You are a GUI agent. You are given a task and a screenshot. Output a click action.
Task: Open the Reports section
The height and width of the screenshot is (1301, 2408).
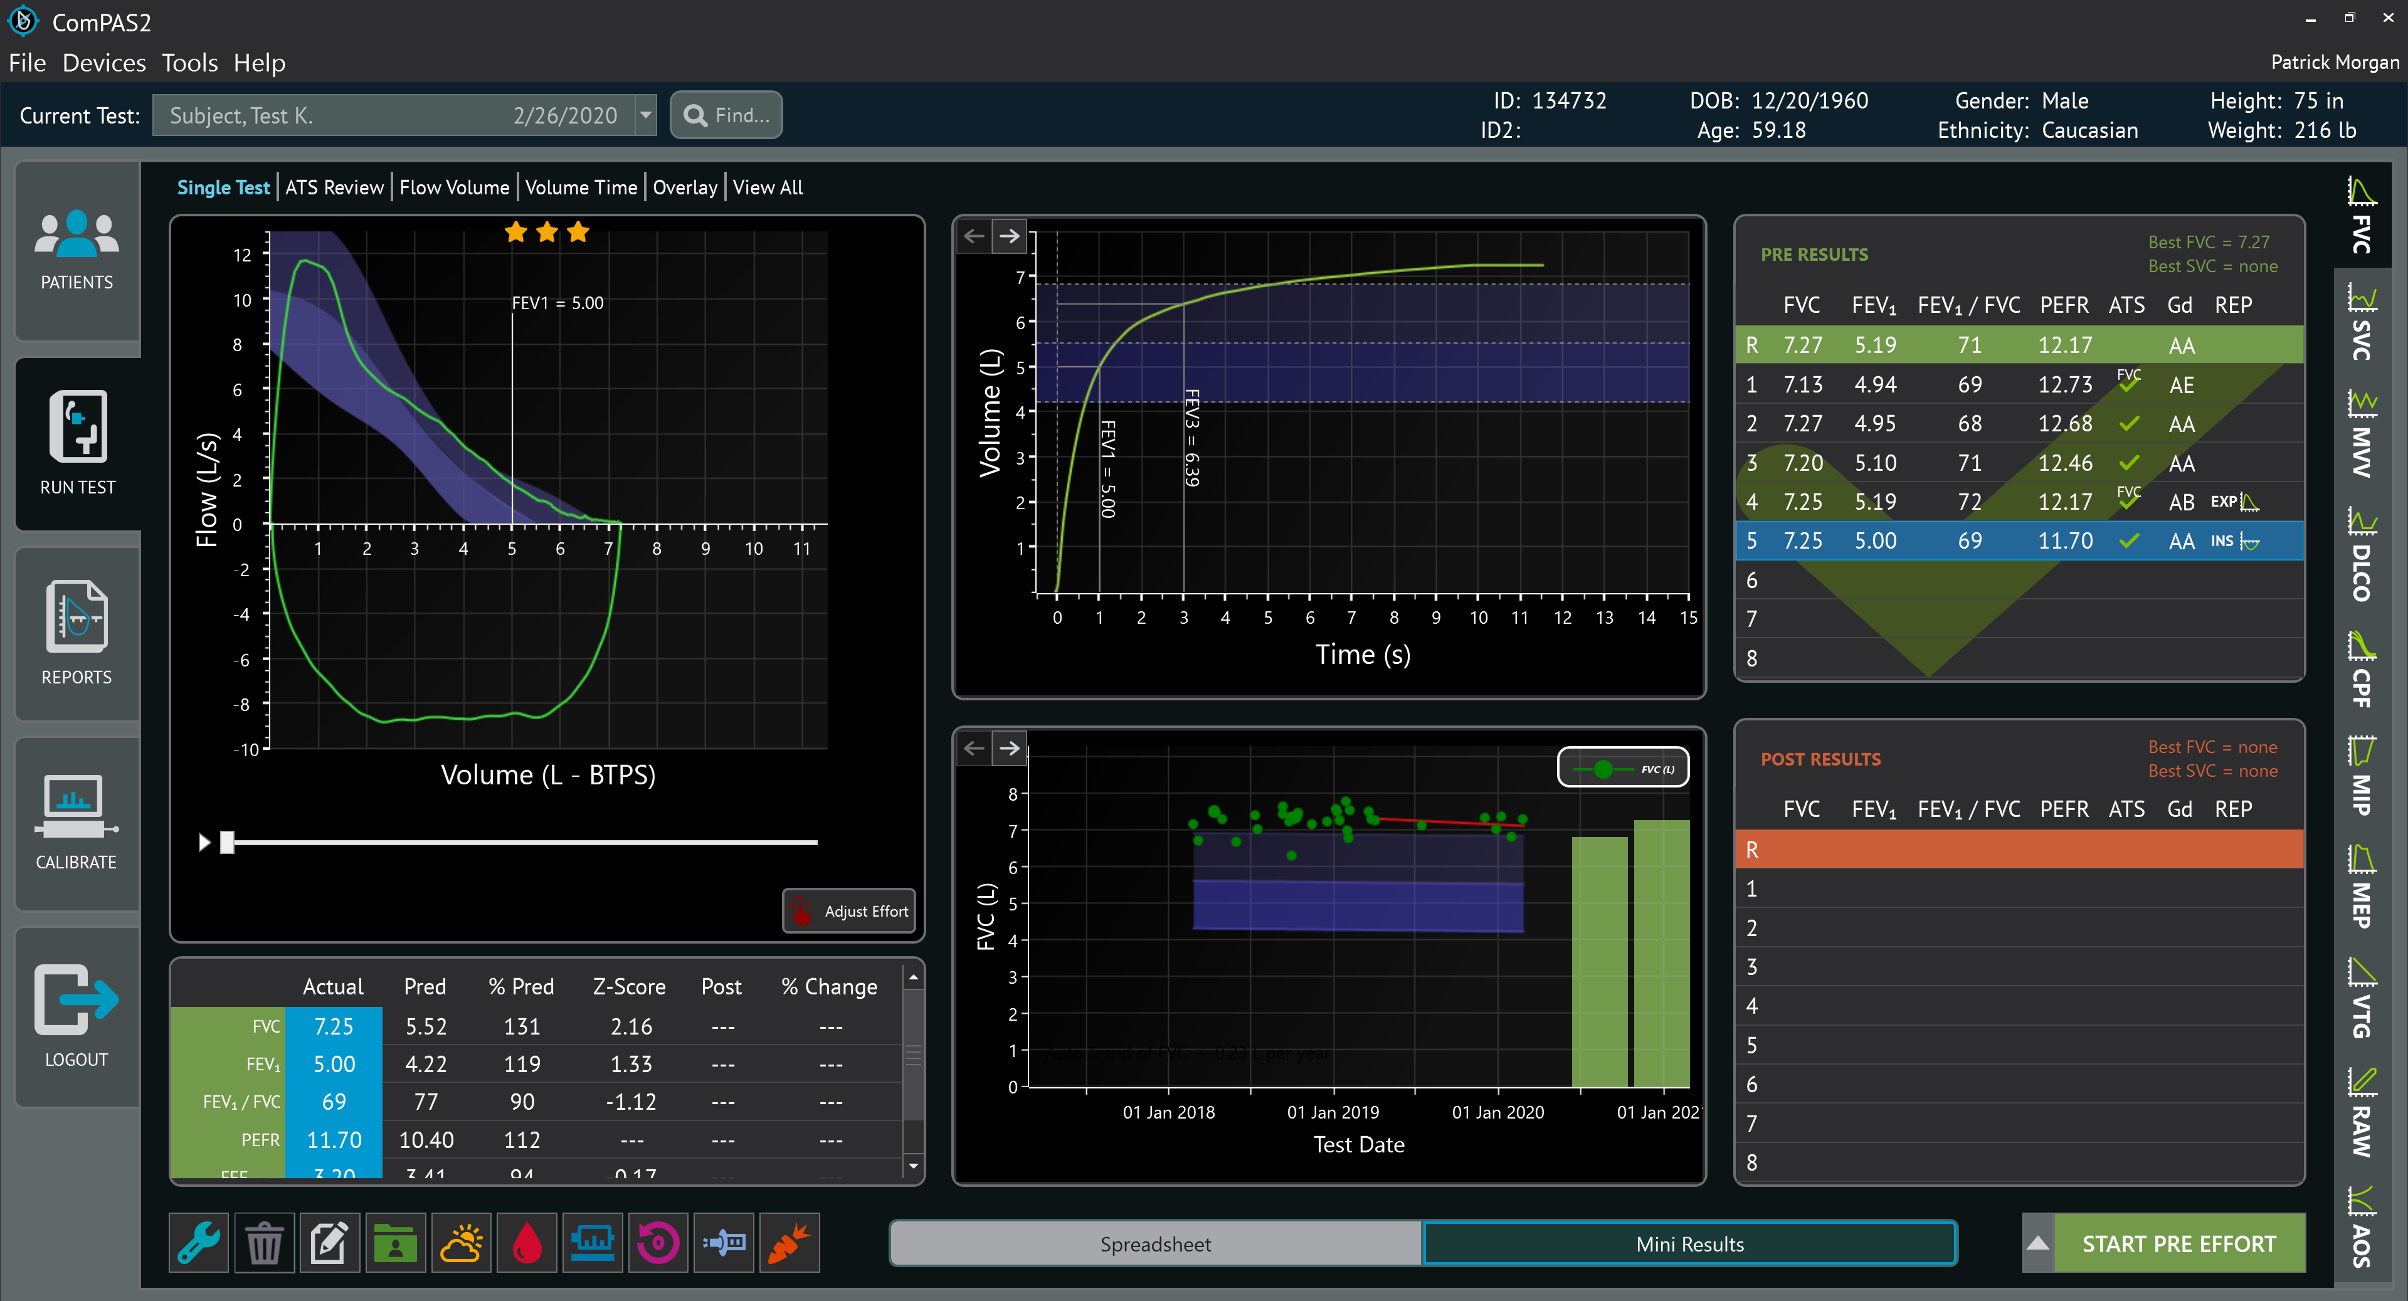(x=78, y=634)
